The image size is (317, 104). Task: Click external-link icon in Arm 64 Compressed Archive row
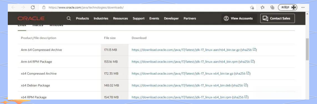pos(254,49)
